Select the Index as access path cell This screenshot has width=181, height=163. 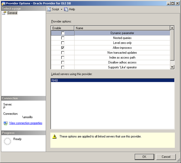pos(122,57)
